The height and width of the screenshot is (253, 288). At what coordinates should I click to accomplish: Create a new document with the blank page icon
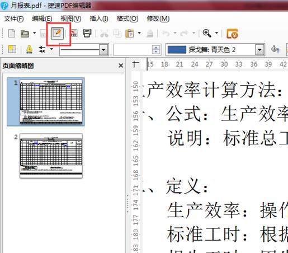tap(12, 34)
